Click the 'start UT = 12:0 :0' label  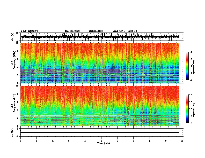tap(125, 31)
